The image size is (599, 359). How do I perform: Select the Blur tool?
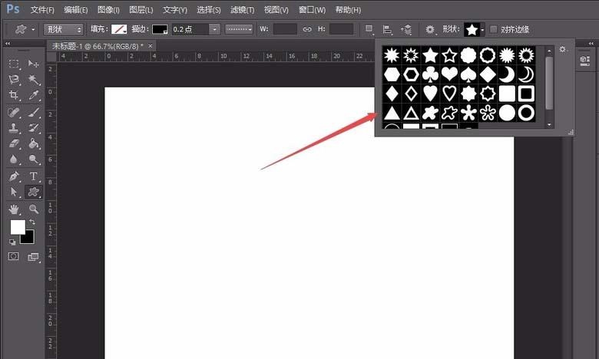(x=14, y=159)
